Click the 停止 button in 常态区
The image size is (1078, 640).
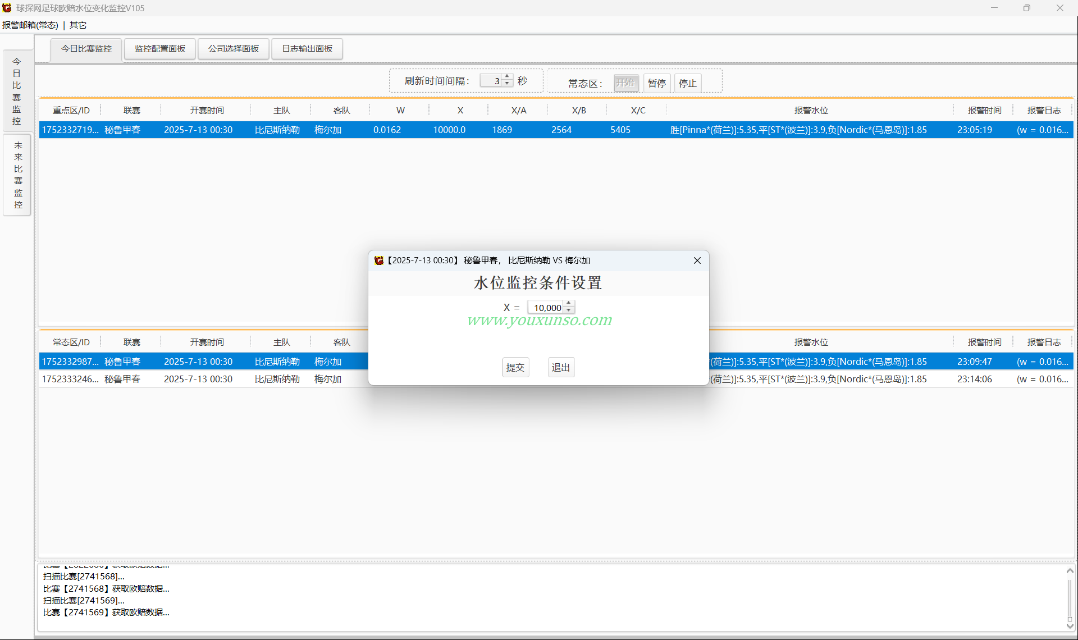(x=687, y=83)
